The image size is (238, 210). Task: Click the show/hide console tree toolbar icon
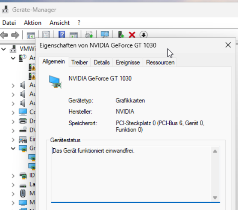click(31, 35)
